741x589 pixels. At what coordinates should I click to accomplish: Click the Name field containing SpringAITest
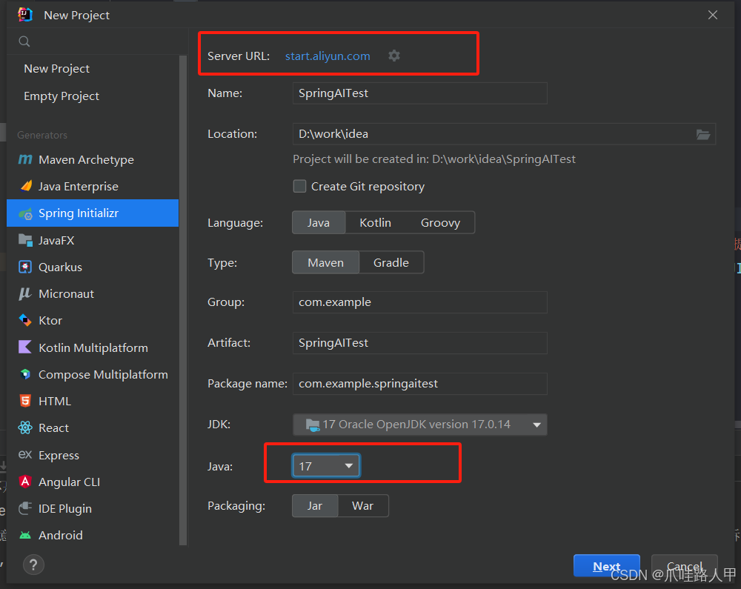coord(419,93)
